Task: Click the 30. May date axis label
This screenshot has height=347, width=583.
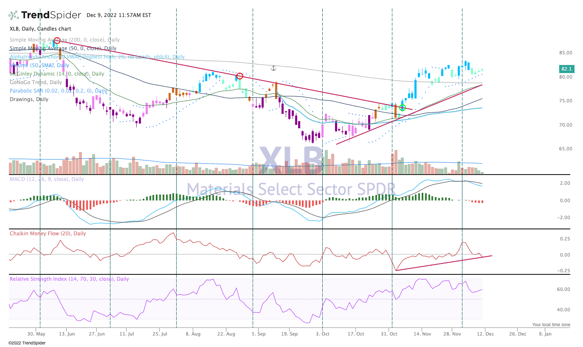Action: coord(36,334)
